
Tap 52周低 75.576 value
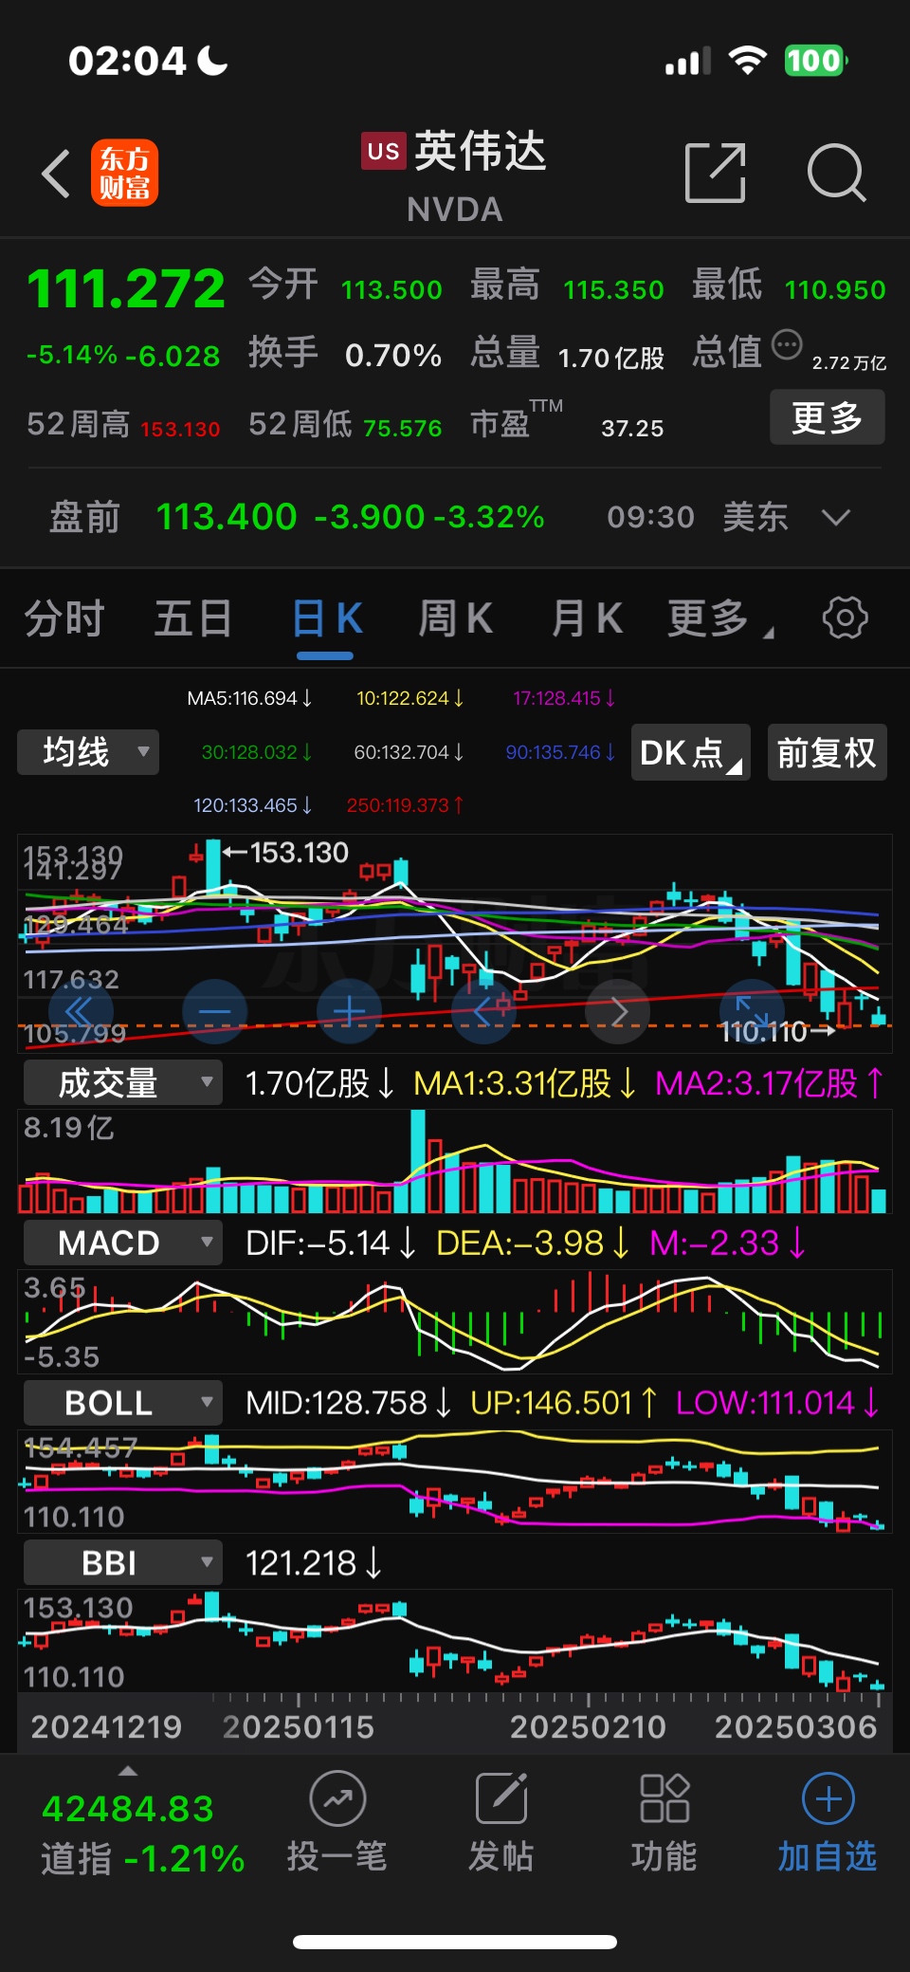click(402, 429)
